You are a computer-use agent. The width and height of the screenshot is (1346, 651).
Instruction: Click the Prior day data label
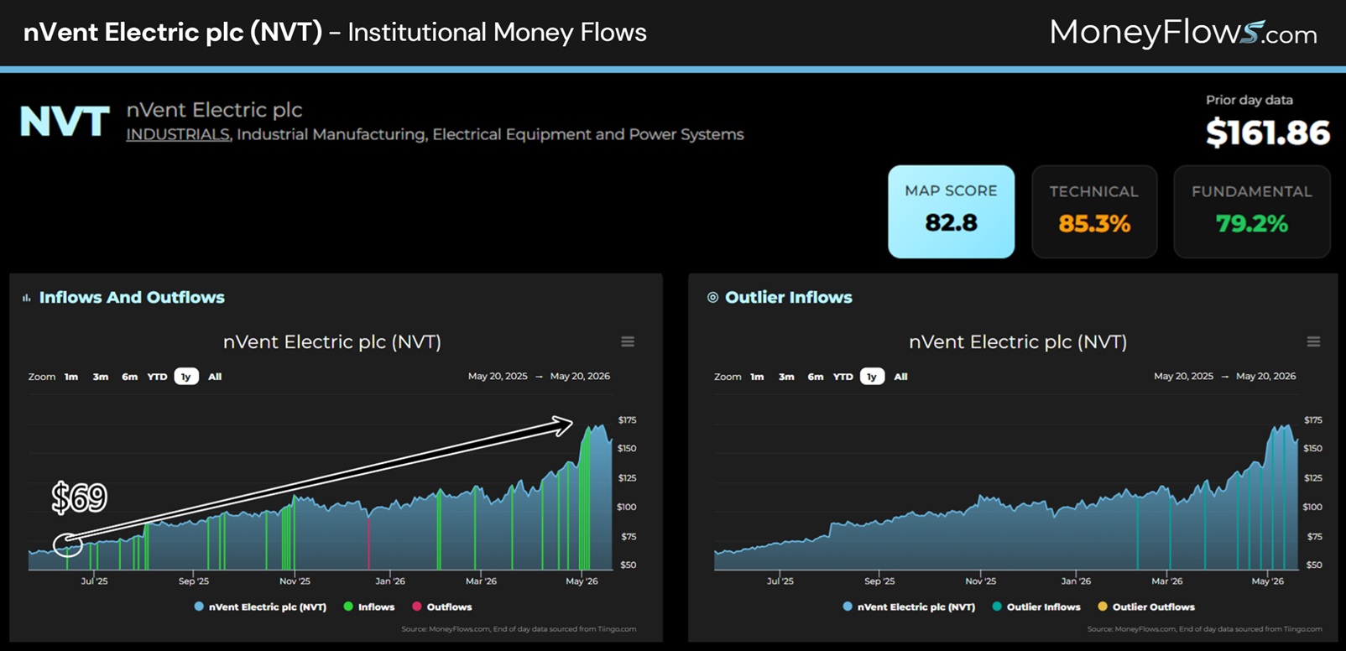(1249, 100)
